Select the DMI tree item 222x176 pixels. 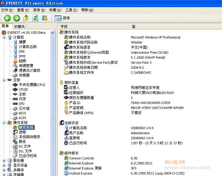(x=22, y=52)
